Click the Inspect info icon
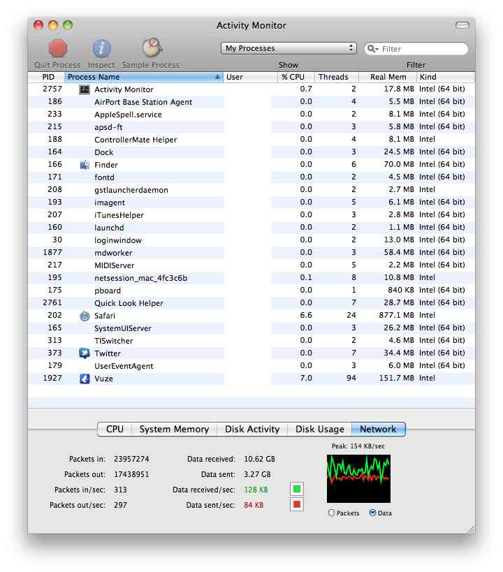 [101, 48]
